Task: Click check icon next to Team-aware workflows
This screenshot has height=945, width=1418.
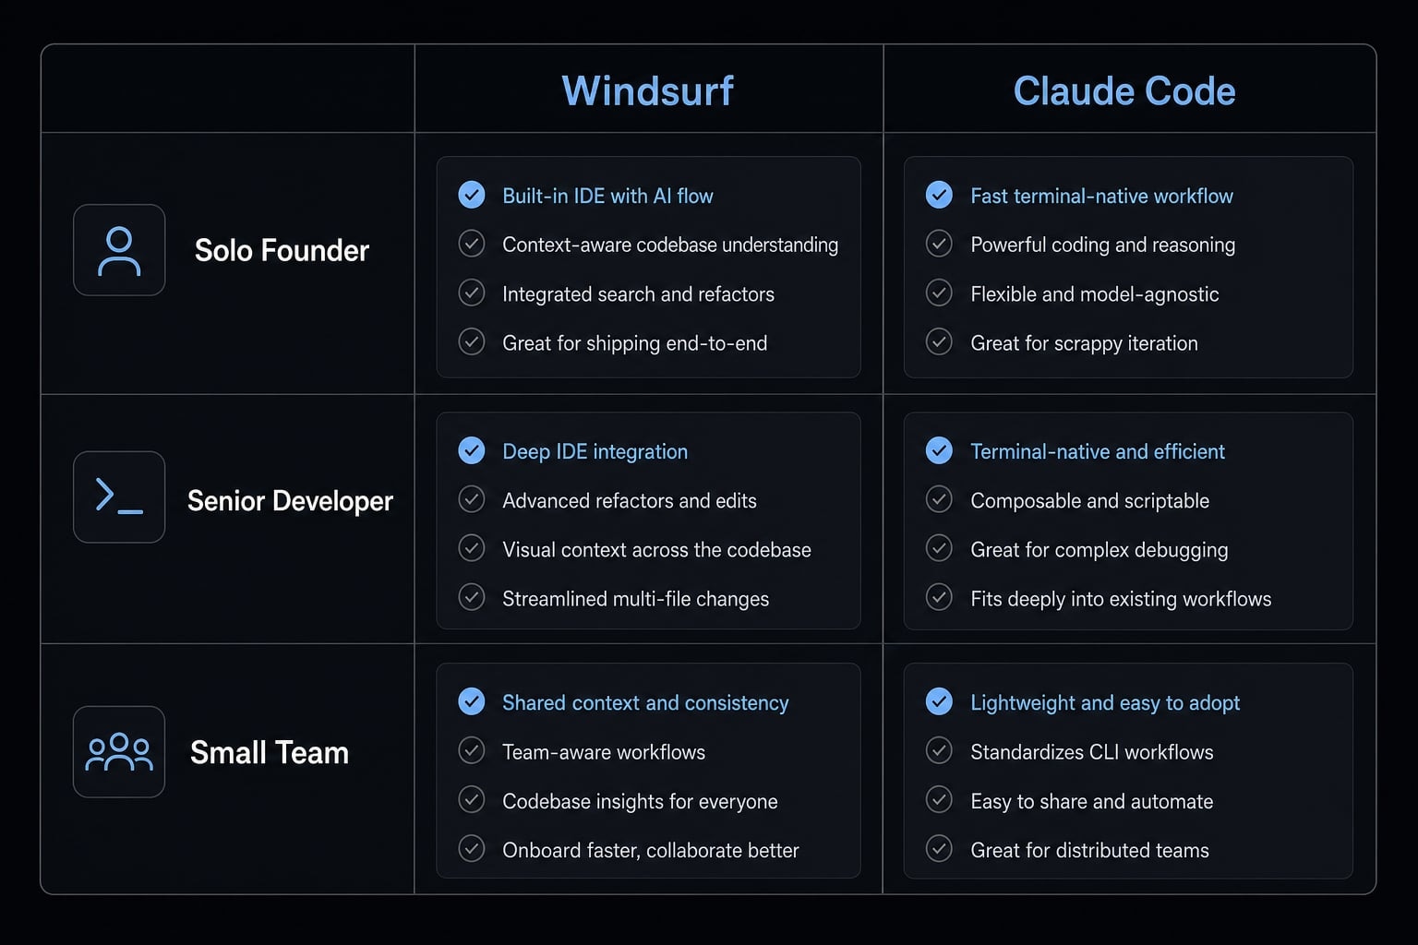Action: (x=472, y=750)
